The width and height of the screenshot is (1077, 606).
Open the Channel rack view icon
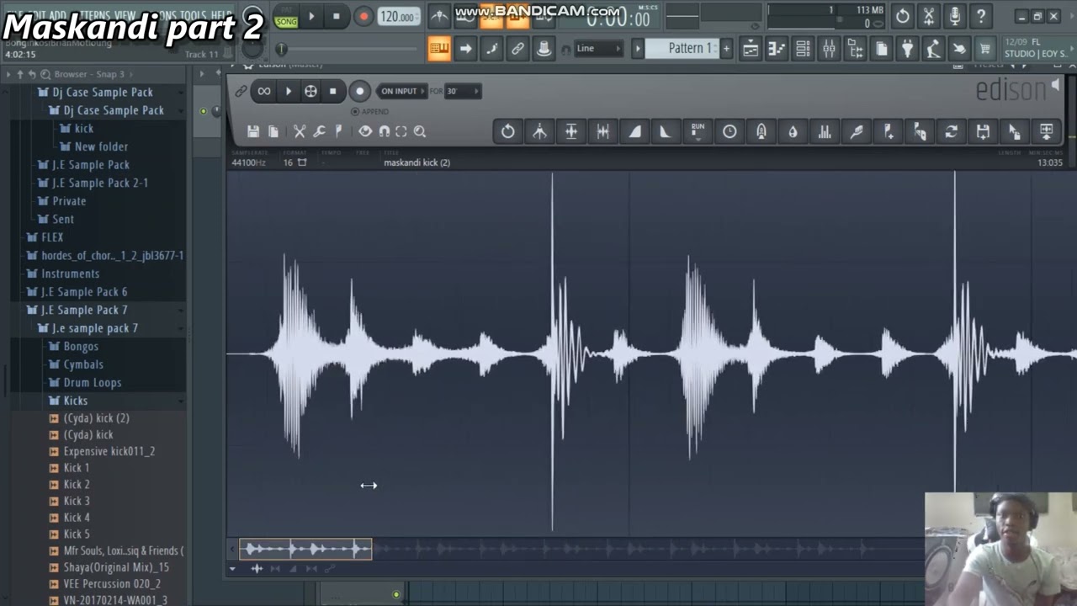(x=803, y=49)
